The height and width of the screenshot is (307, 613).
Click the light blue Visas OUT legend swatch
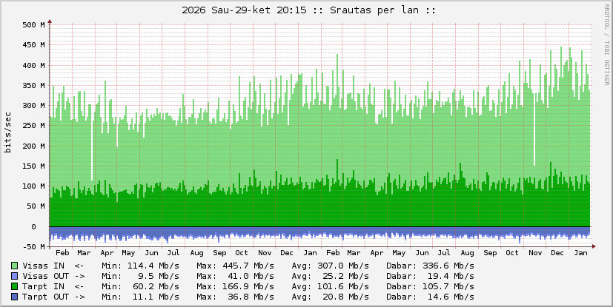coord(15,276)
